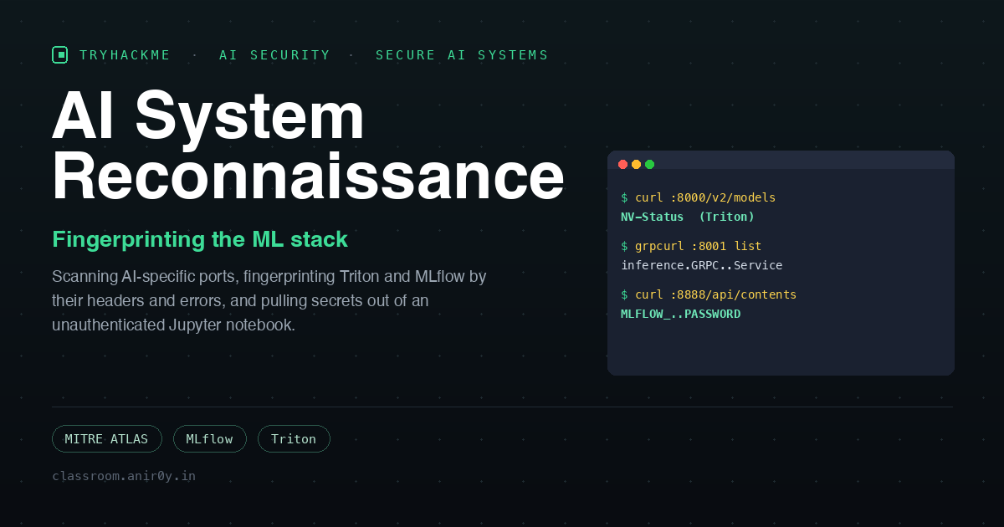Click the MLFLOW_..PASSWORD output line

point(680,314)
